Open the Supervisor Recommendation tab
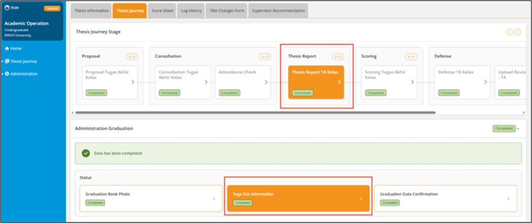This screenshot has width=532, height=223. tap(277, 11)
